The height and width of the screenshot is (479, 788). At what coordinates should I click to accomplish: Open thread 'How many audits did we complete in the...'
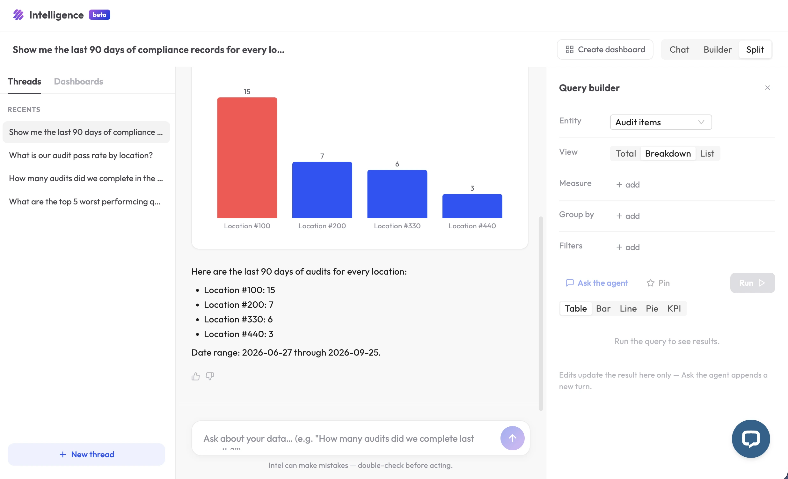[x=86, y=179]
